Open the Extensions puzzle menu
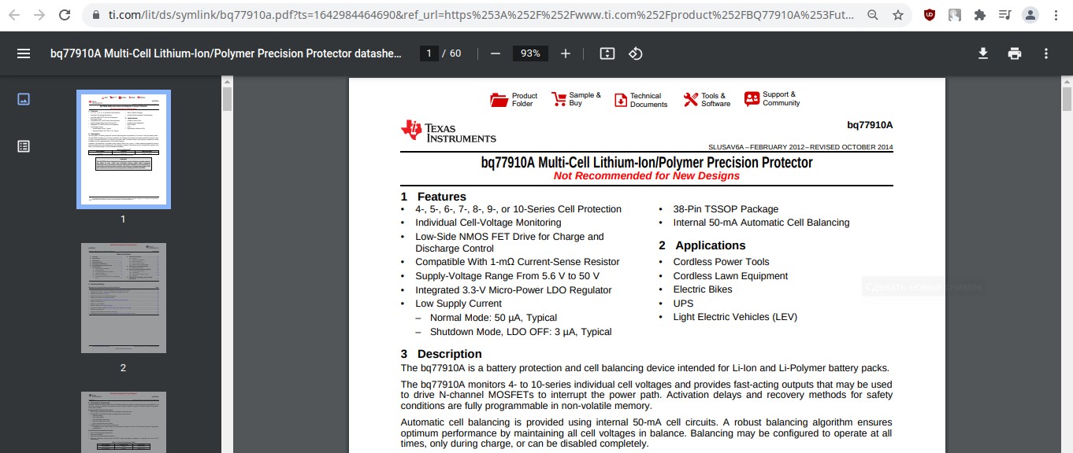This screenshot has height=453, width=1073. (x=980, y=15)
